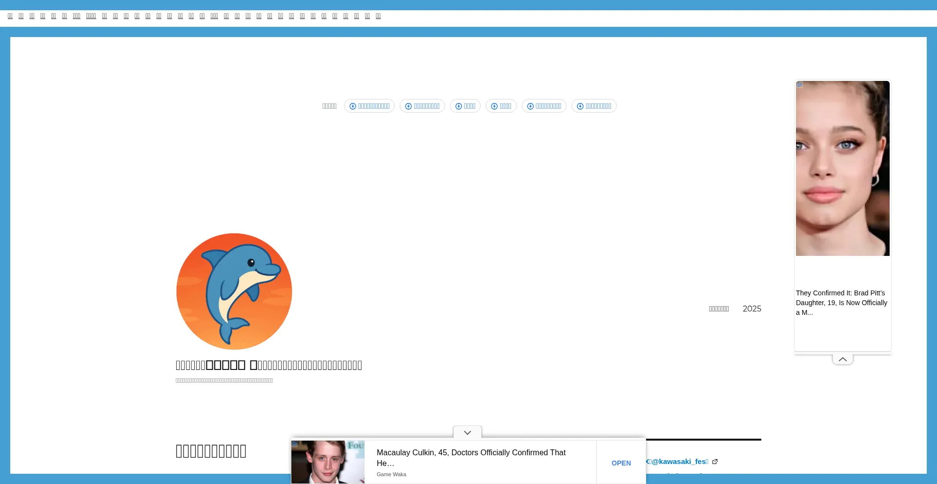
Task: Click the Macaulay Culkin ad thumbnail photo
Action: 328,462
